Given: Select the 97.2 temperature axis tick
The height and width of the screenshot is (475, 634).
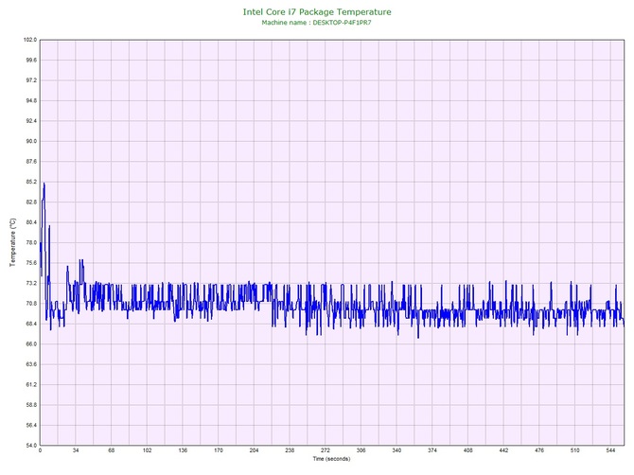Looking at the screenshot, I should pos(31,80).
